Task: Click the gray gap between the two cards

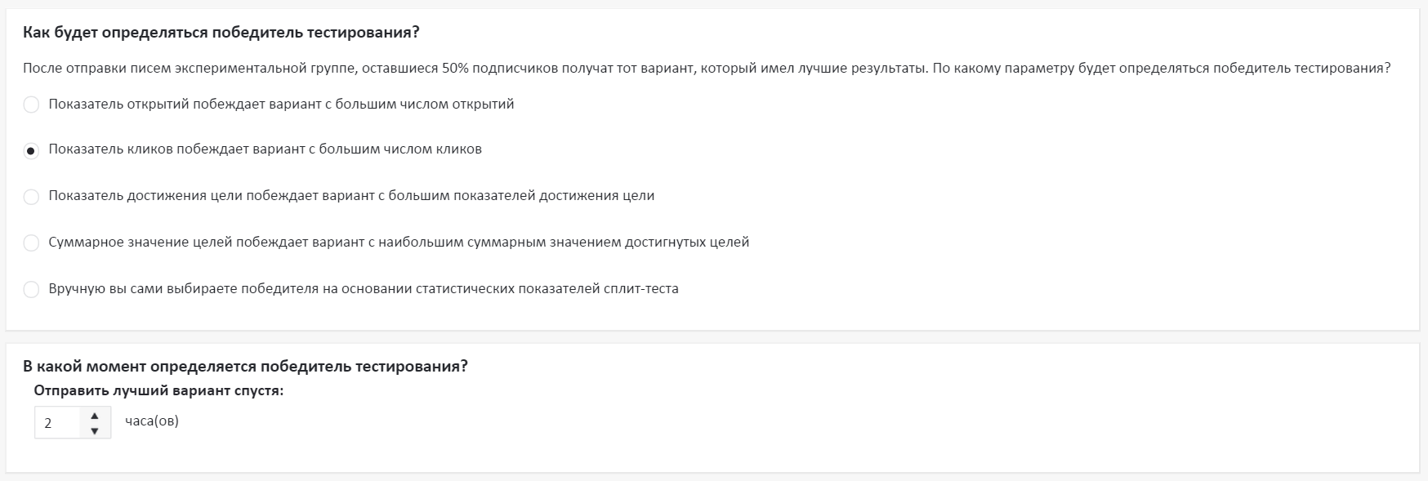Action: pos(711,336)
